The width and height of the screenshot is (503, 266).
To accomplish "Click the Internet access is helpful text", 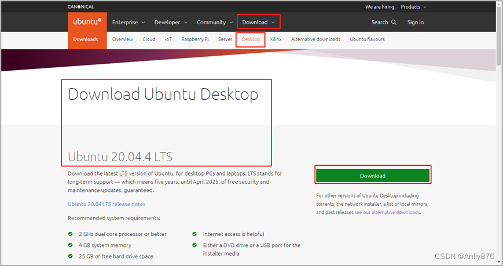I will pyautogui.click(x=233, y=234).
